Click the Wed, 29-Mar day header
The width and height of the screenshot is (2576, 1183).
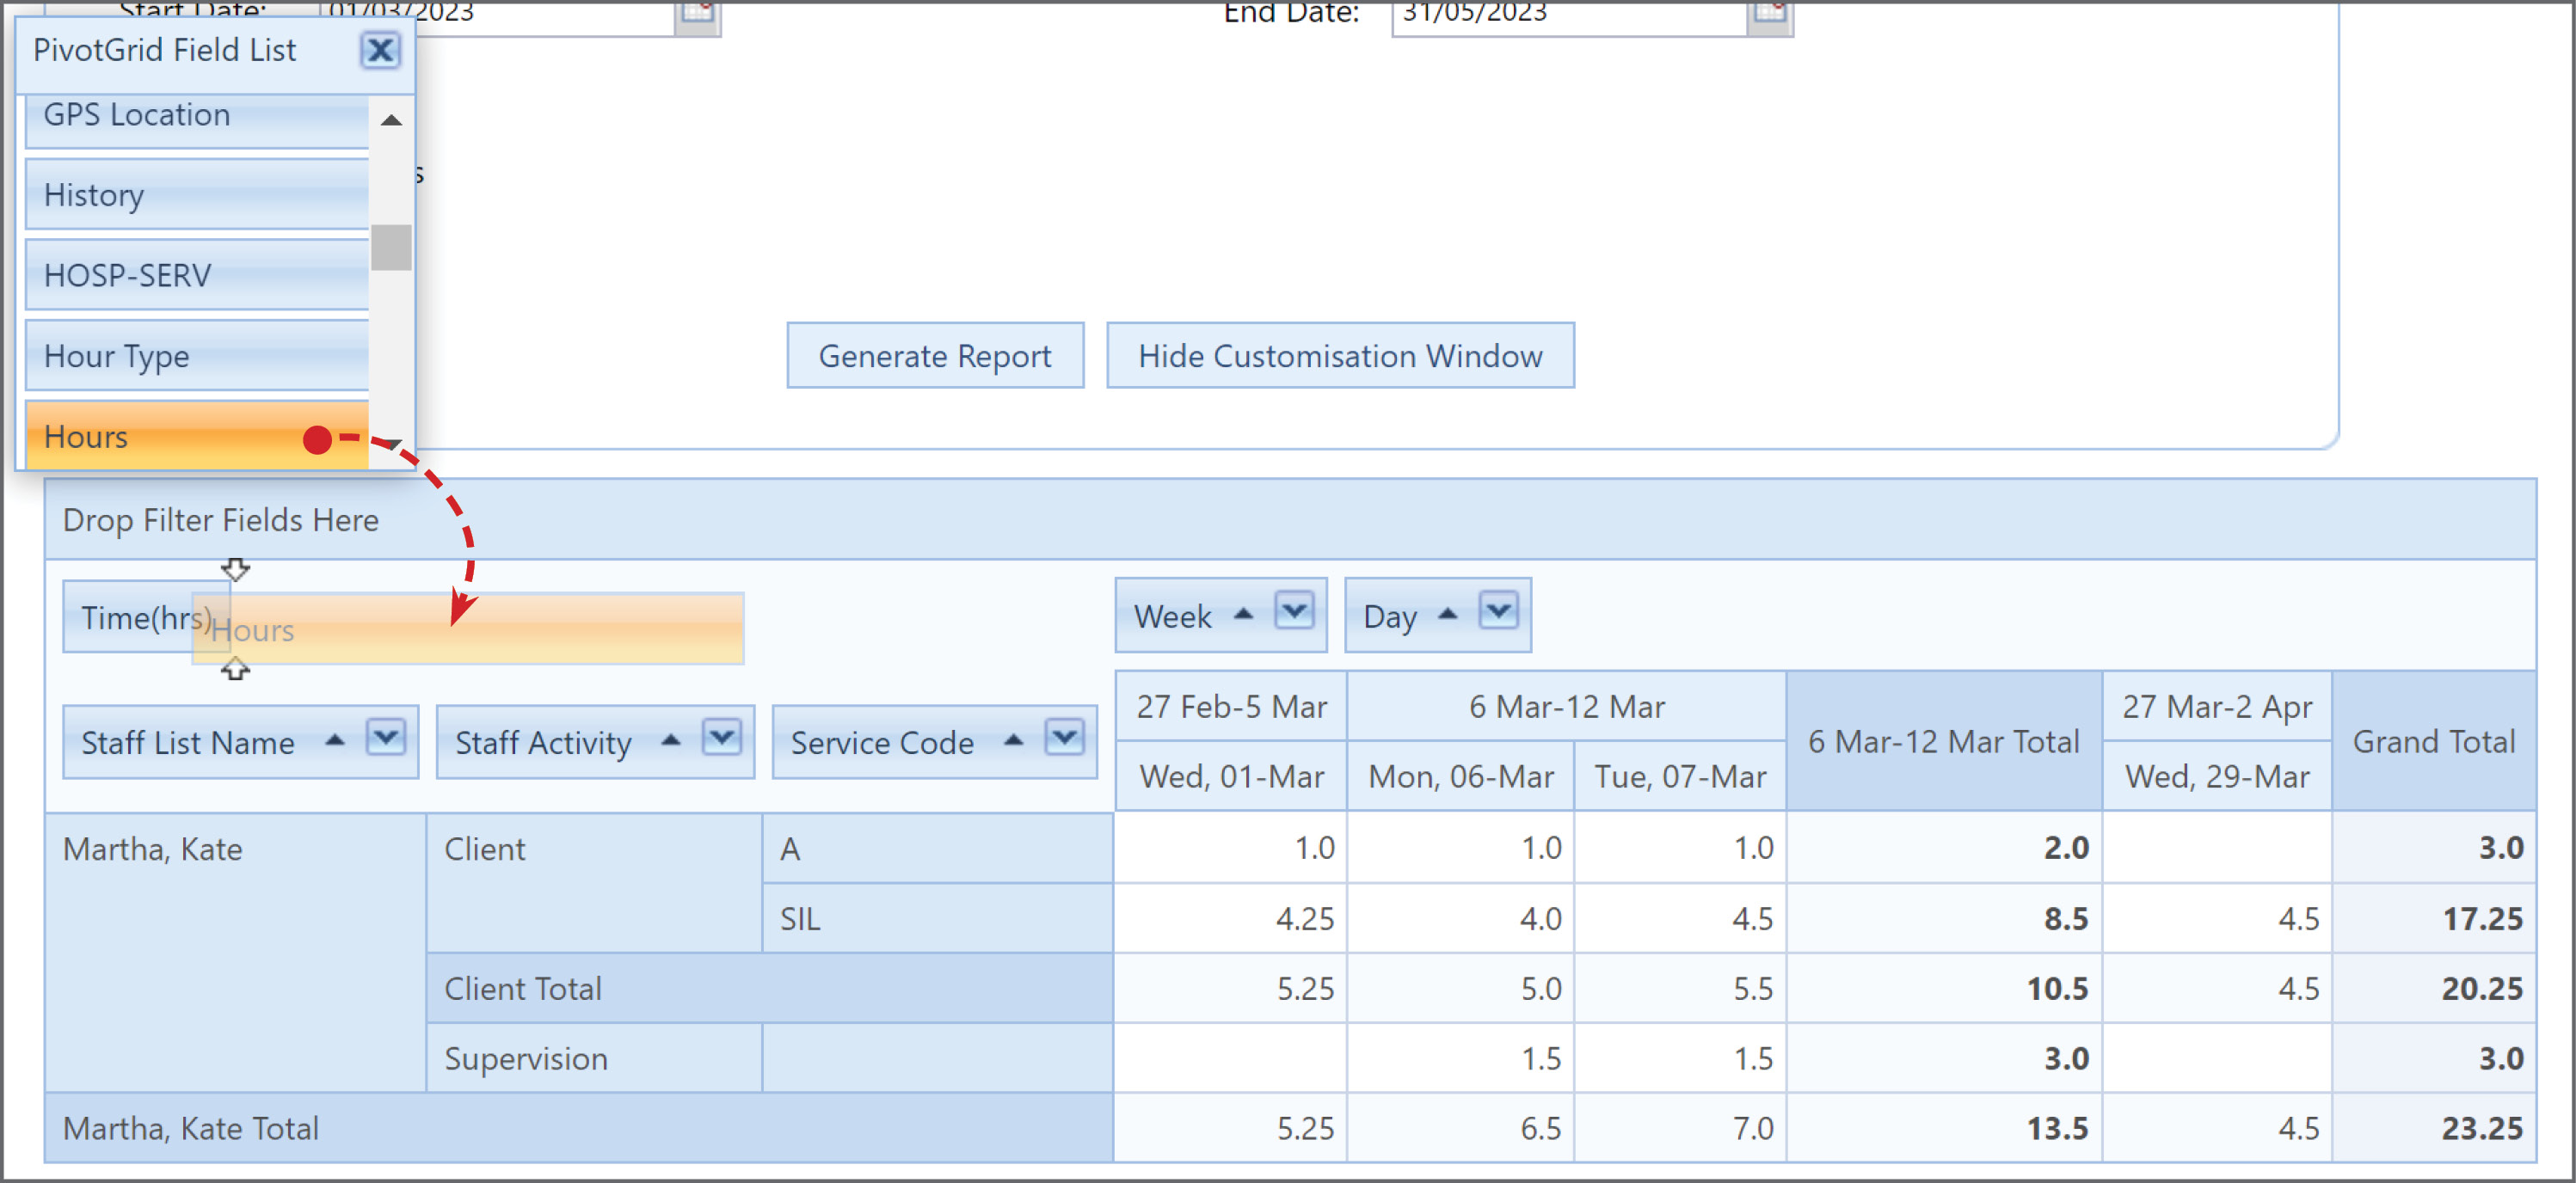[2217, 776]
